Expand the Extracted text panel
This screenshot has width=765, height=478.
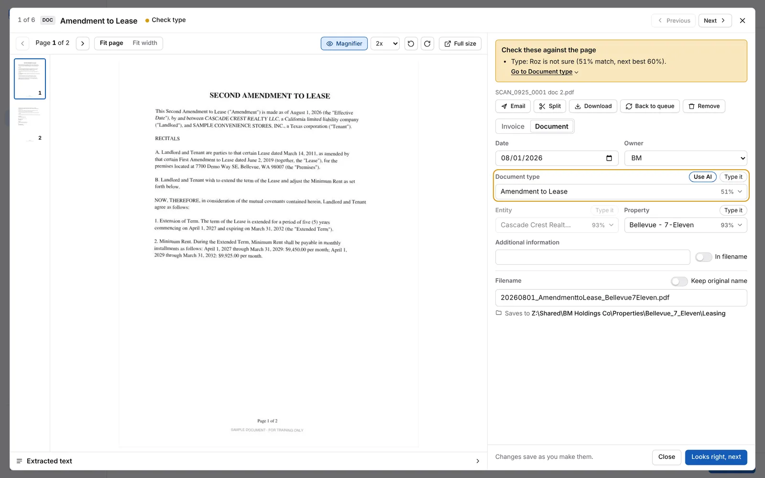[x=248, y=461]
